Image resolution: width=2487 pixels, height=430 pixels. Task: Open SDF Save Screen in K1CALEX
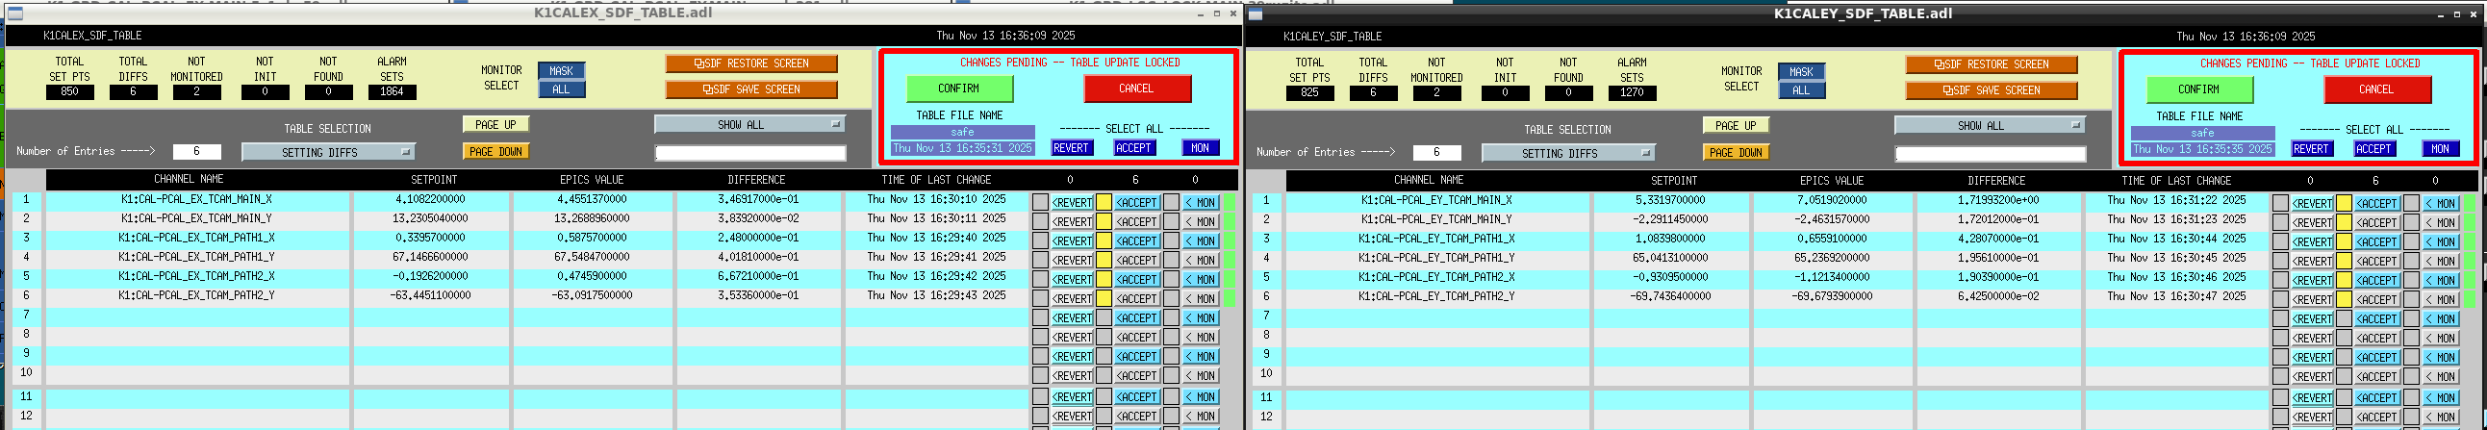(x=751, y=89)
